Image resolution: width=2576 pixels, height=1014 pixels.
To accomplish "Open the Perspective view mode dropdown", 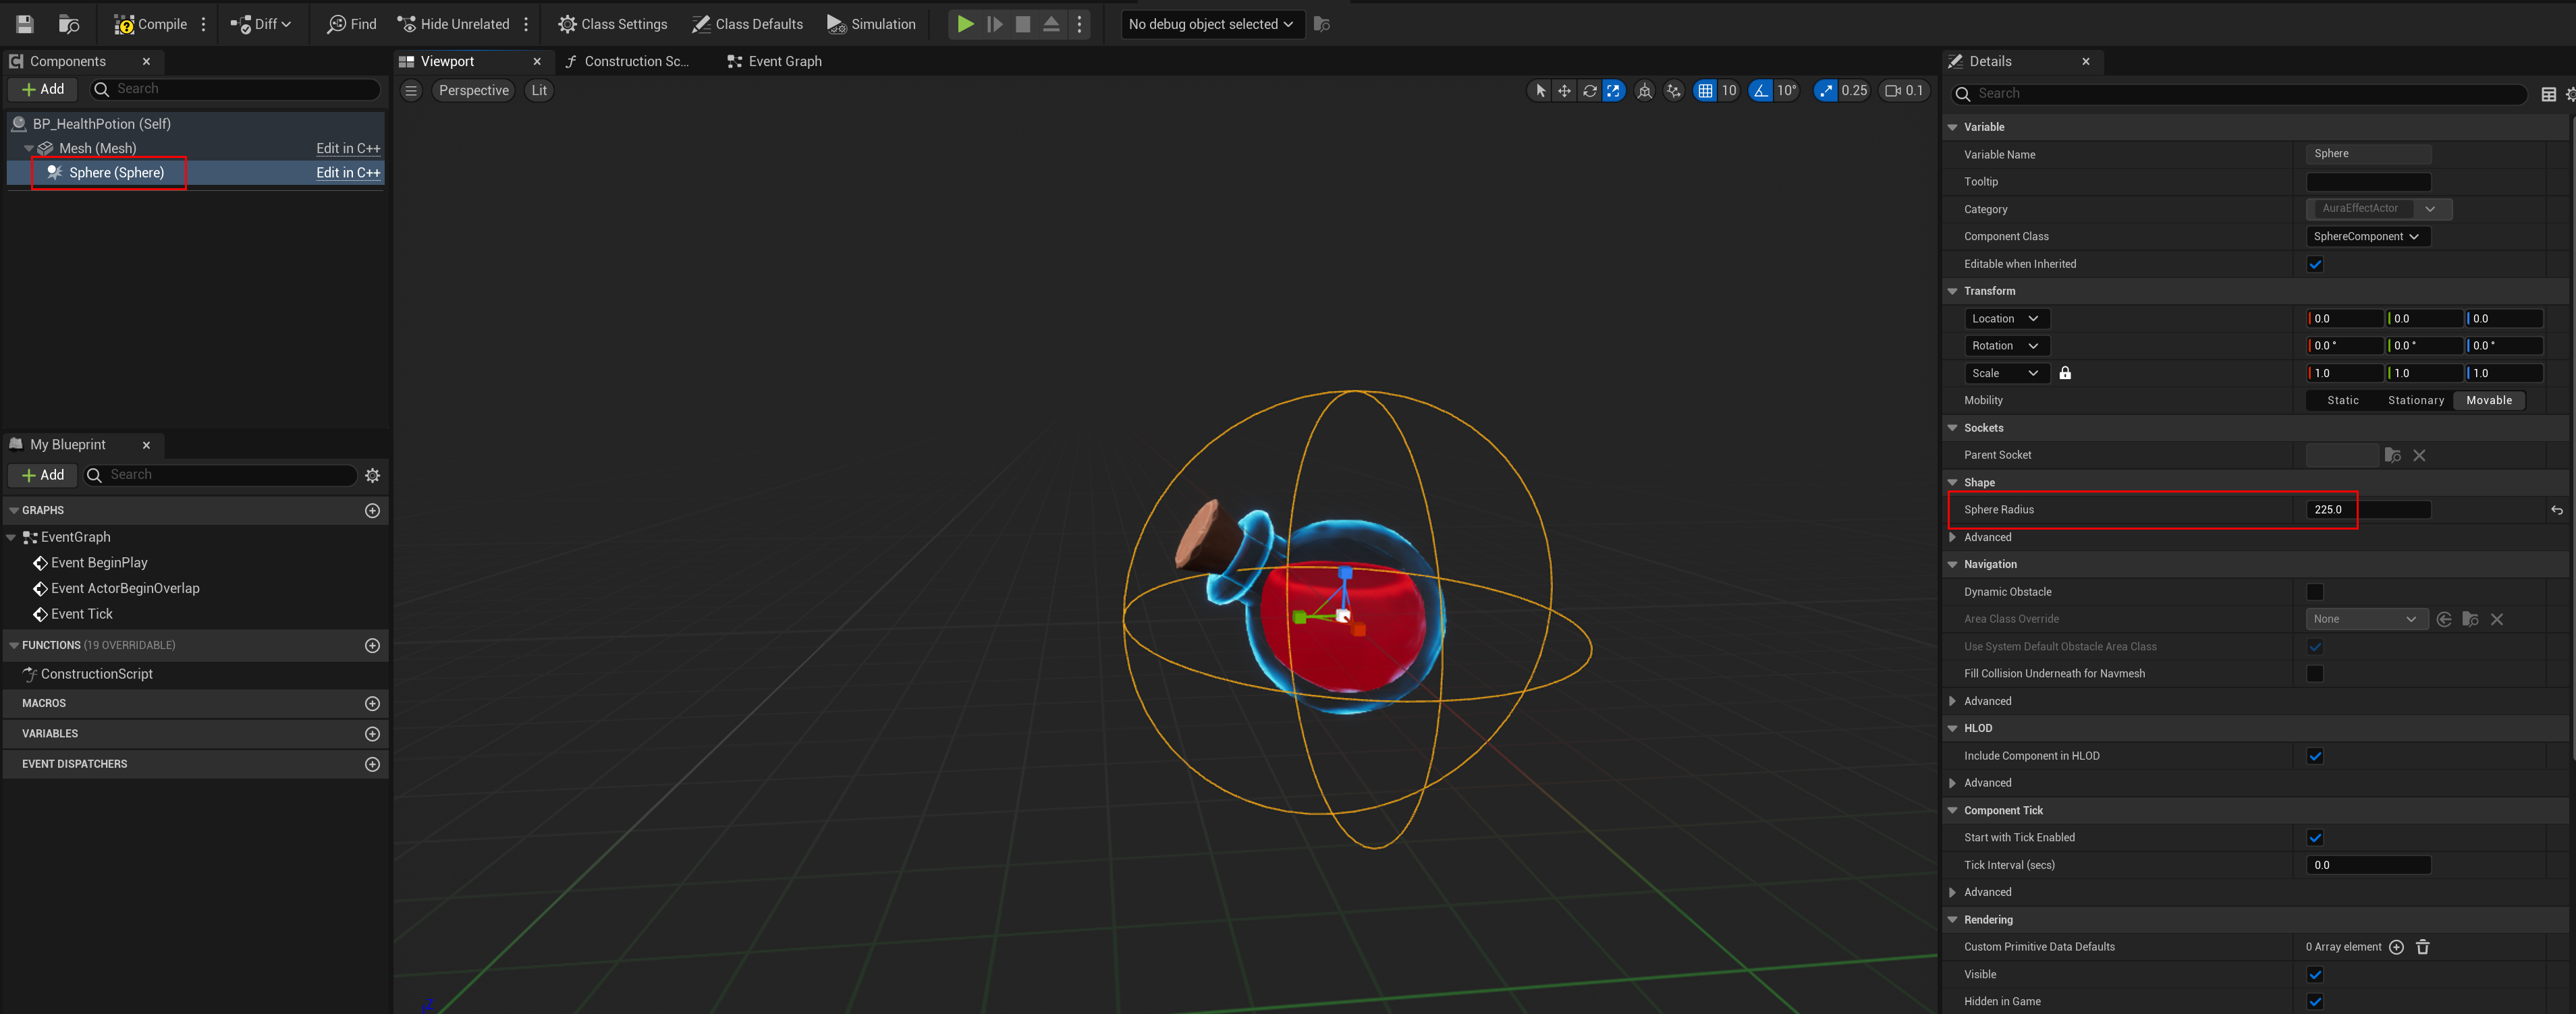I will pos(473,90).
